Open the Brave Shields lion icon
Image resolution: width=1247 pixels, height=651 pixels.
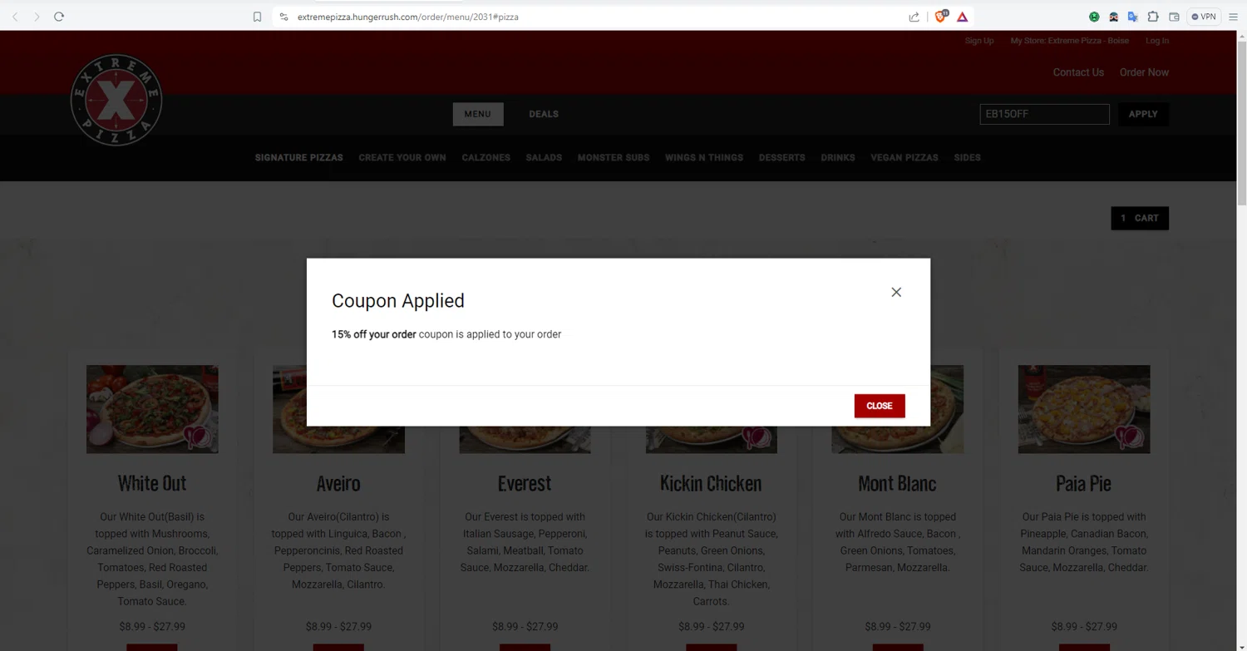[x=941, y=16]
